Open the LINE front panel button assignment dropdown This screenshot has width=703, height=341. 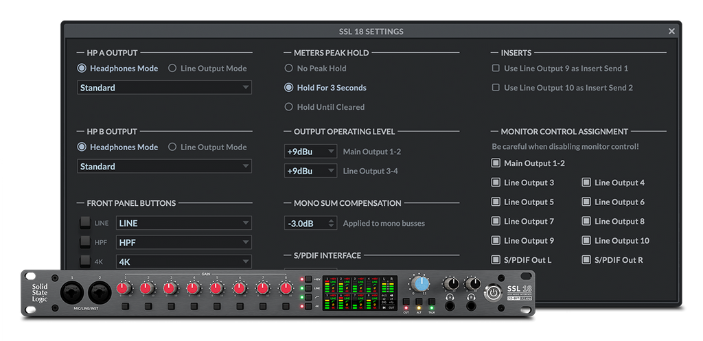pyautogui.click(x=184, y=223)
